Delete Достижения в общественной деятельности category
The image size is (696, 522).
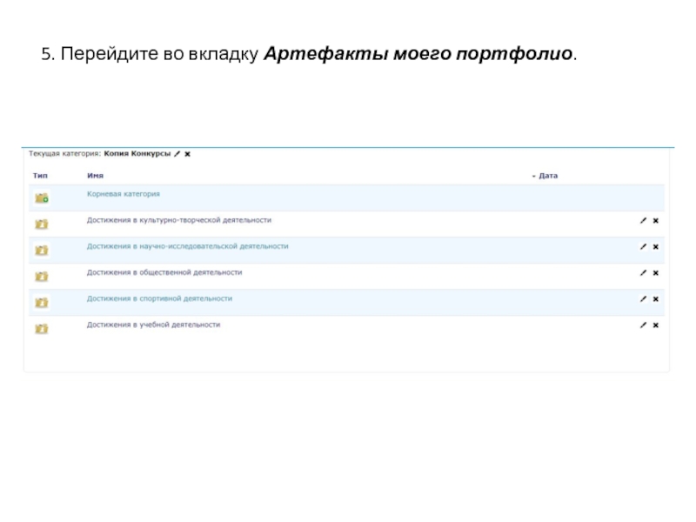click(x=655, y=273)
